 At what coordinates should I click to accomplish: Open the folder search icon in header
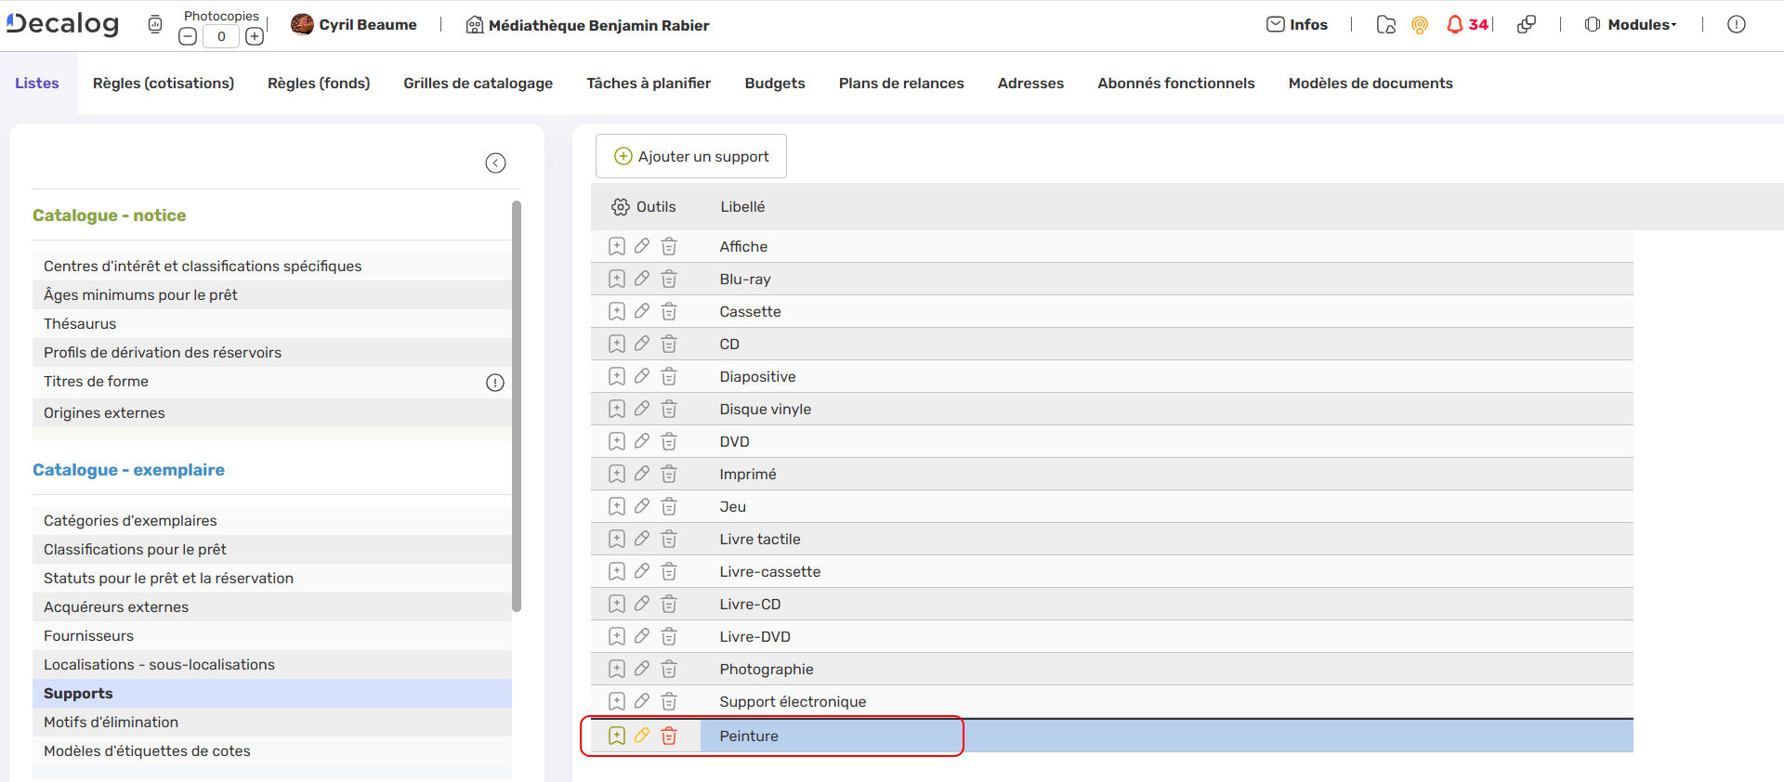[x=1385, y=25]
